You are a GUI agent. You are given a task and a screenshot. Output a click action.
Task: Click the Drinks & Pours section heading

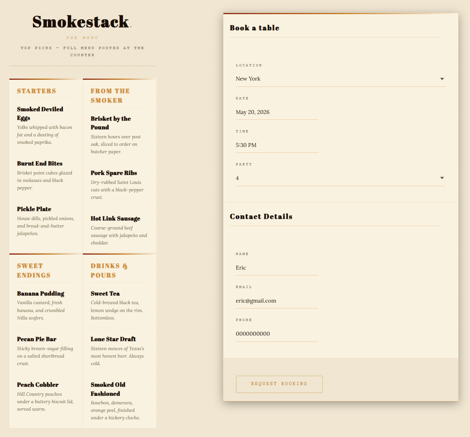tap(109, 270)
